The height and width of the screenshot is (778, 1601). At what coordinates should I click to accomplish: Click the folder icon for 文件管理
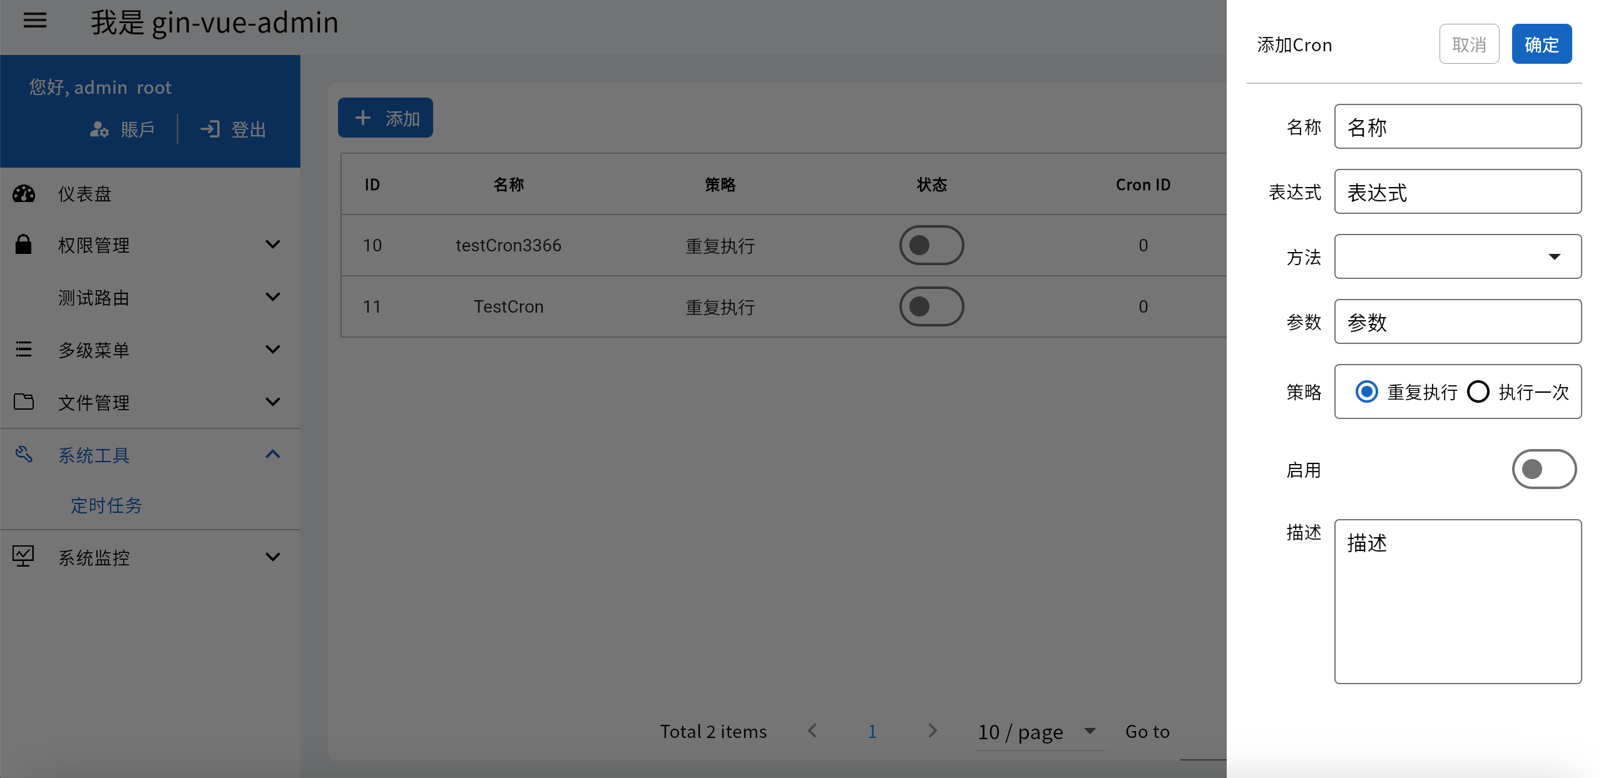[24, 402]
